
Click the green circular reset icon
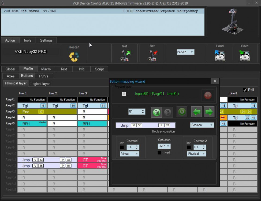(x=182, y=112)
